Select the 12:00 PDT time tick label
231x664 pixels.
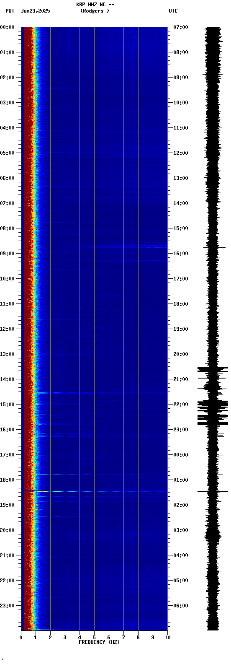coord(7,329)
